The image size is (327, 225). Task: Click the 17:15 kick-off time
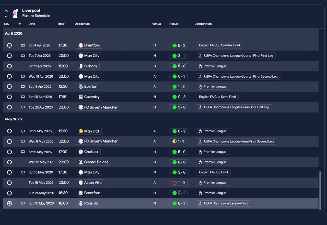62,97
